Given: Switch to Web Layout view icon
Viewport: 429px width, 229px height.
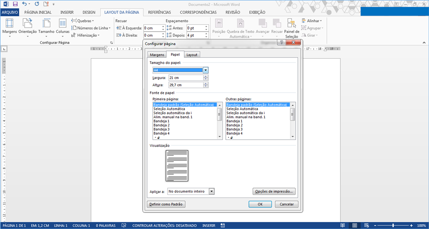Looking at the screenshot, I should (x=367, y=226).
